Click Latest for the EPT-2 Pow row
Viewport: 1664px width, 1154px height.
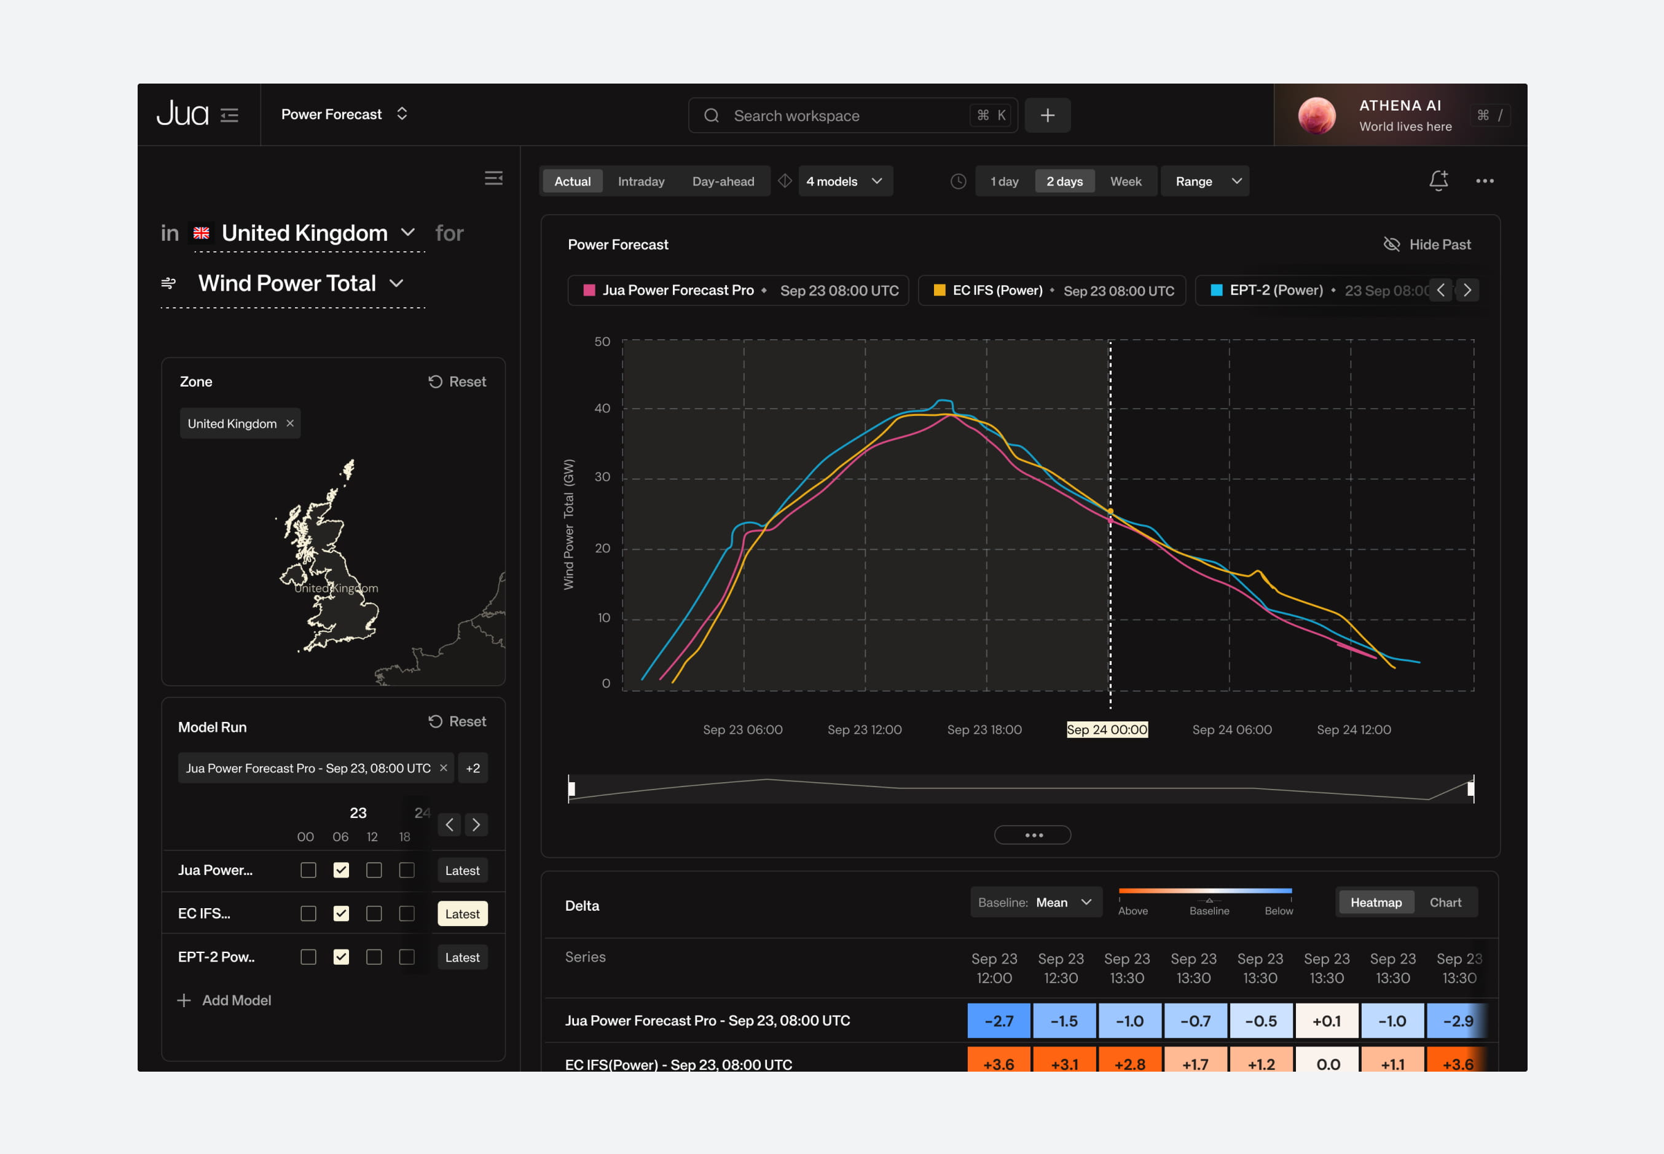point(463,957)
